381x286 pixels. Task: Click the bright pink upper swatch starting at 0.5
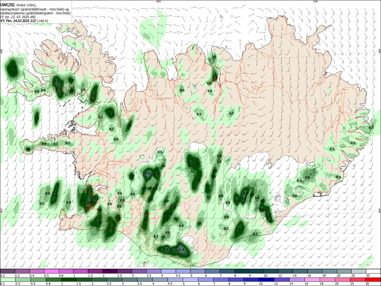coord(51,271)
